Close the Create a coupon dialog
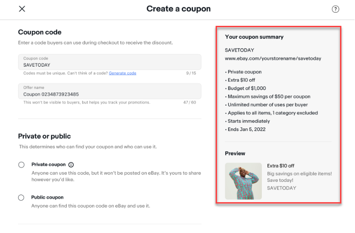Viewport: 355px width, 233px height. click(x=22, y=9)
